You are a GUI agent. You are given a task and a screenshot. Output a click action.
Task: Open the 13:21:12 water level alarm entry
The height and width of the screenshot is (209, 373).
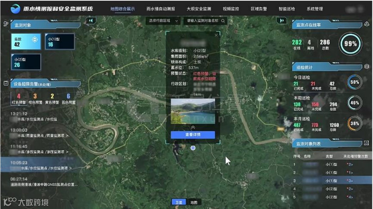tap(40, 116)
